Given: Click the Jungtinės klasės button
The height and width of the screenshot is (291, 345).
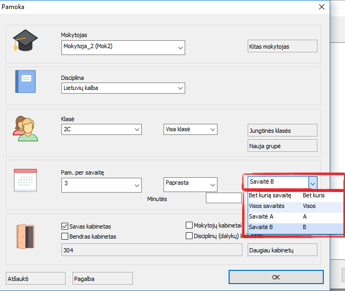Looking at the screenshot, I should point(282,131).
